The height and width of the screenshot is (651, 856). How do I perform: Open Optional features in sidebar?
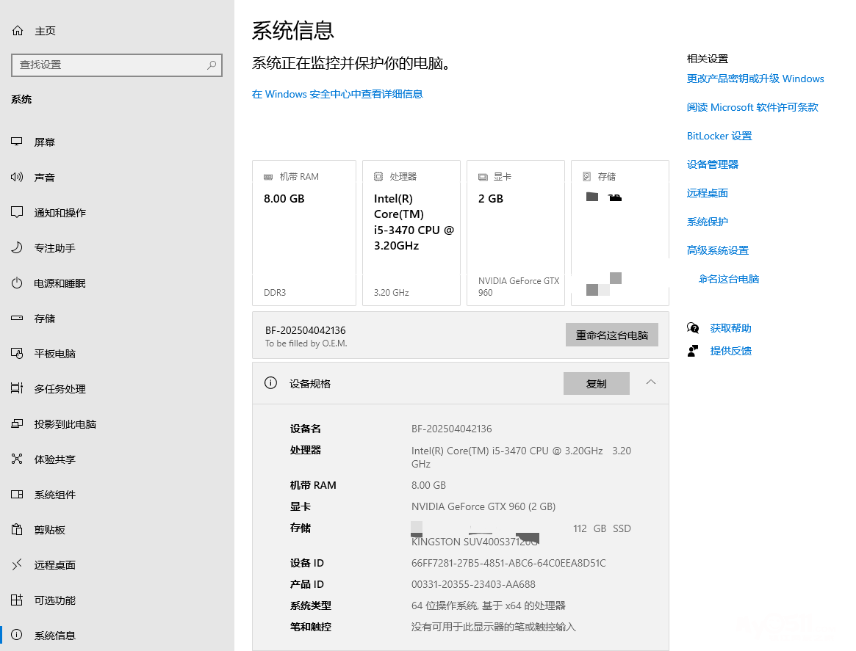click(x=54, y=600)
